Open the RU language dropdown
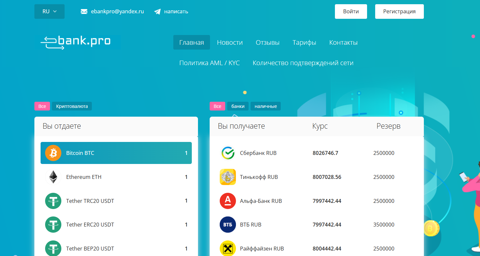Viewport: 480px width, 256px height. (49, 11)
